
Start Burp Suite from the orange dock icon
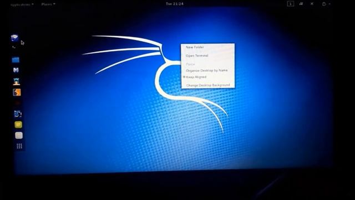pyautogui.click(x=17, y=92)
